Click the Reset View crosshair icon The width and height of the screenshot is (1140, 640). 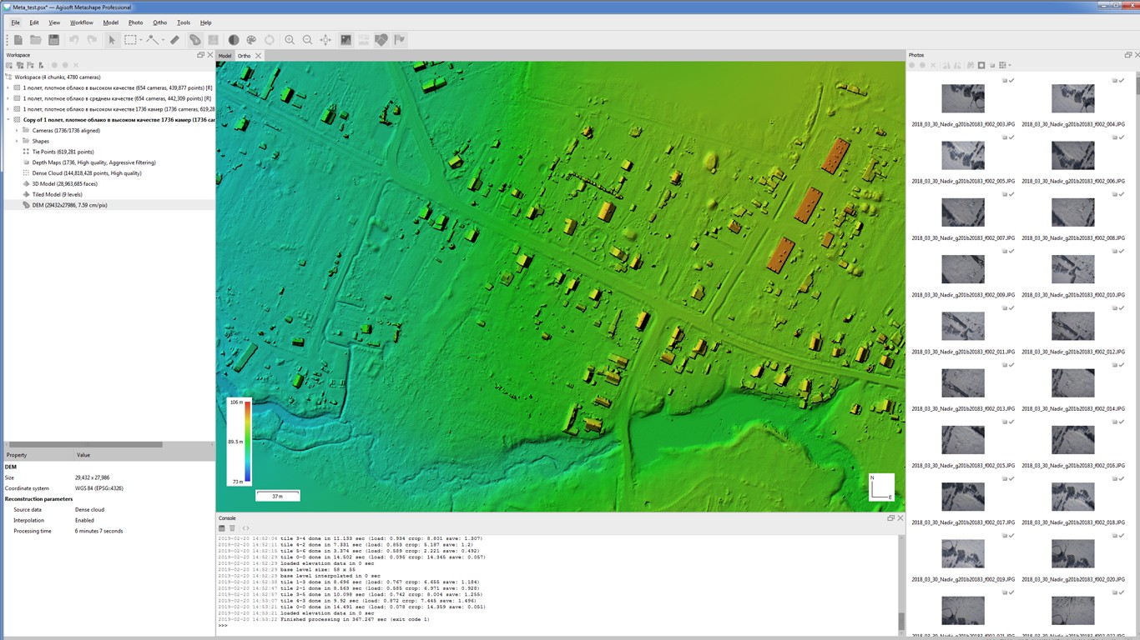tap(325, 40)
